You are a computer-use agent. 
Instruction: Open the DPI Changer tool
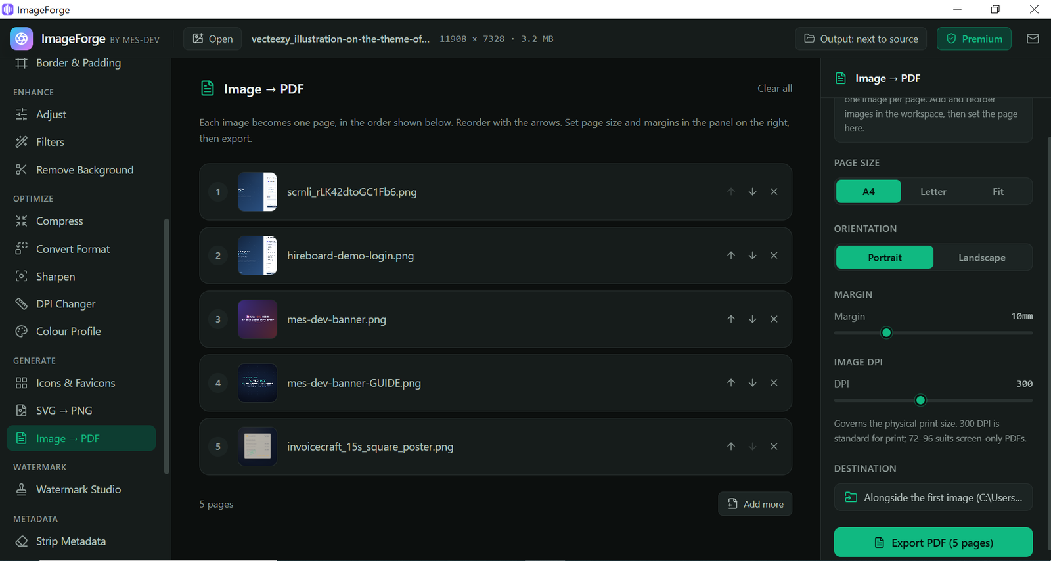coord(81,304)
